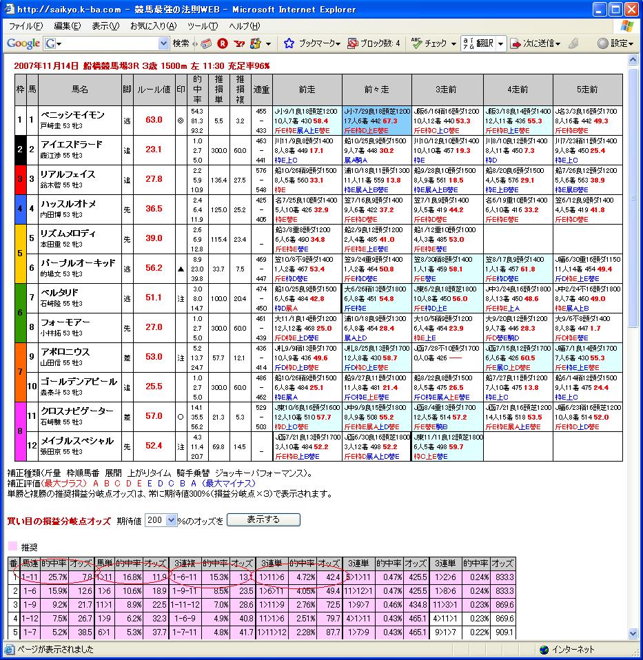Click the horse name メイプルスペシャル
Screen dimensions: 643x660
click(77, 441)
